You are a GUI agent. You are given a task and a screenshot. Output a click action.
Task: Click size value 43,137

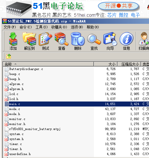point(110,109)
